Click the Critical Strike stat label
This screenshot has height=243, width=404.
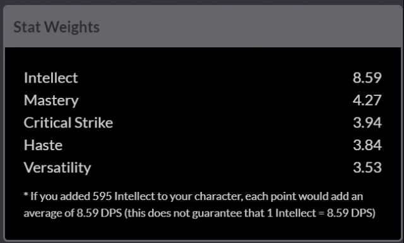(x=68, y=122)
